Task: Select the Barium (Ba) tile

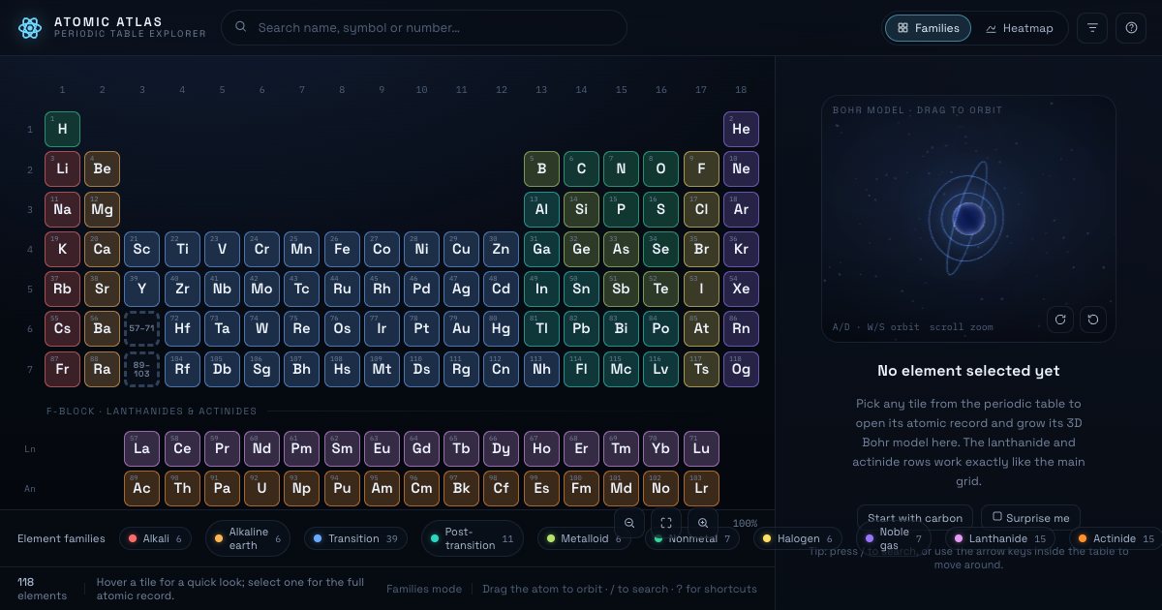Action: [102, 329]
